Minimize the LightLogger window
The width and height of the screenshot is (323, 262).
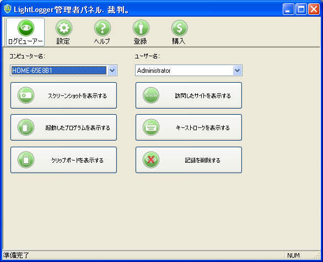point(288,9)
